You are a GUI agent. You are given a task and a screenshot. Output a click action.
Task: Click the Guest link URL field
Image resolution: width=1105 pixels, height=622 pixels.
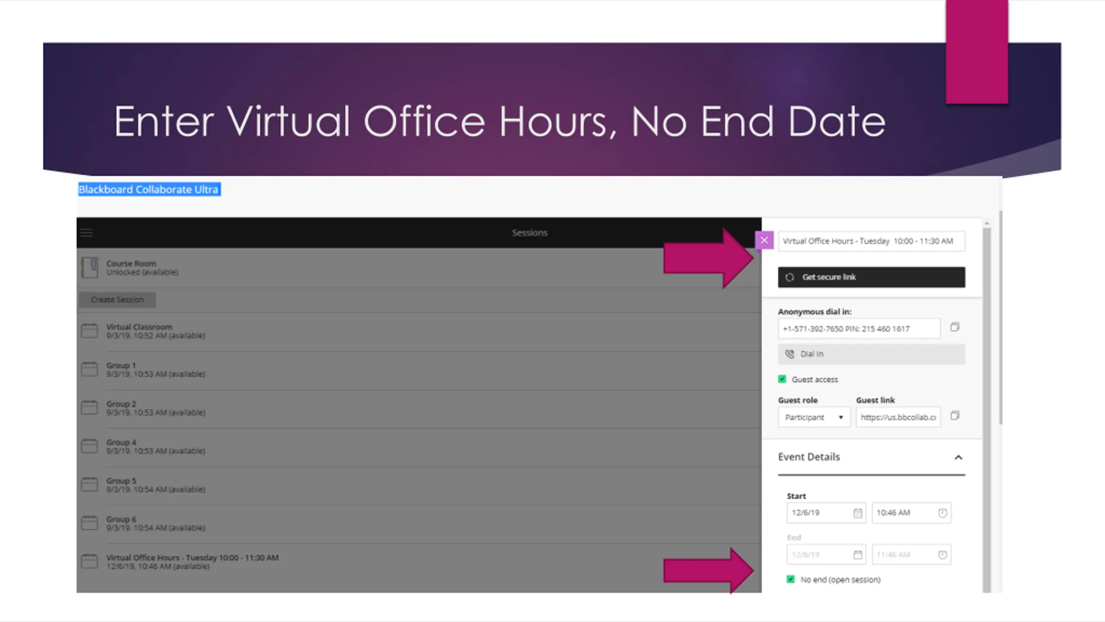[898, 417]
